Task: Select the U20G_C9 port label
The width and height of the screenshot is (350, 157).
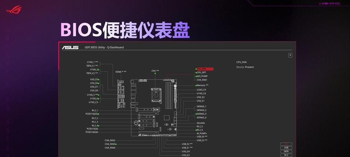Action: pyautogui.click(x=201, y=90)
